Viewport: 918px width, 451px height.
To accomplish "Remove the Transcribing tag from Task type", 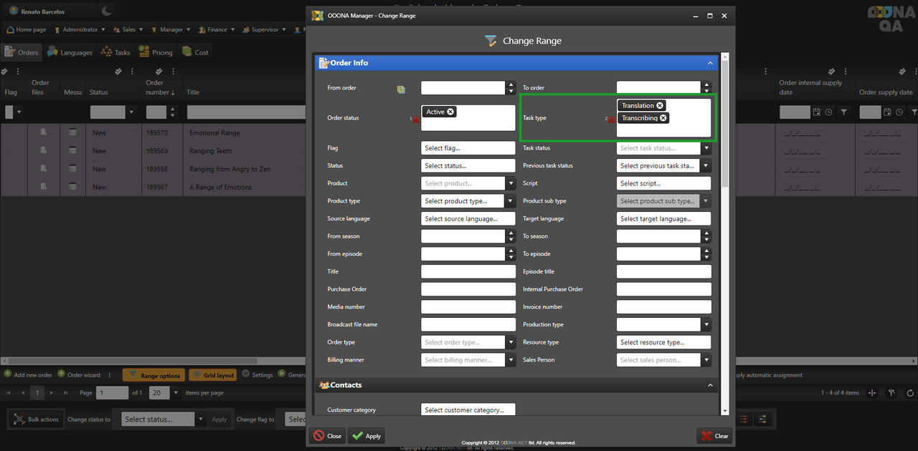I will (x=663, y=118).
